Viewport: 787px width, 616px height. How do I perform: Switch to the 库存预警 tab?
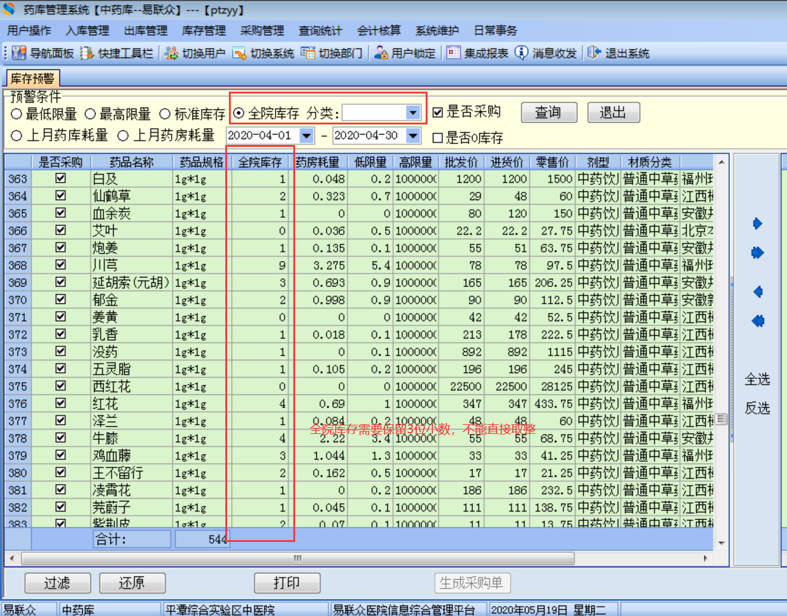coord(33,78)
